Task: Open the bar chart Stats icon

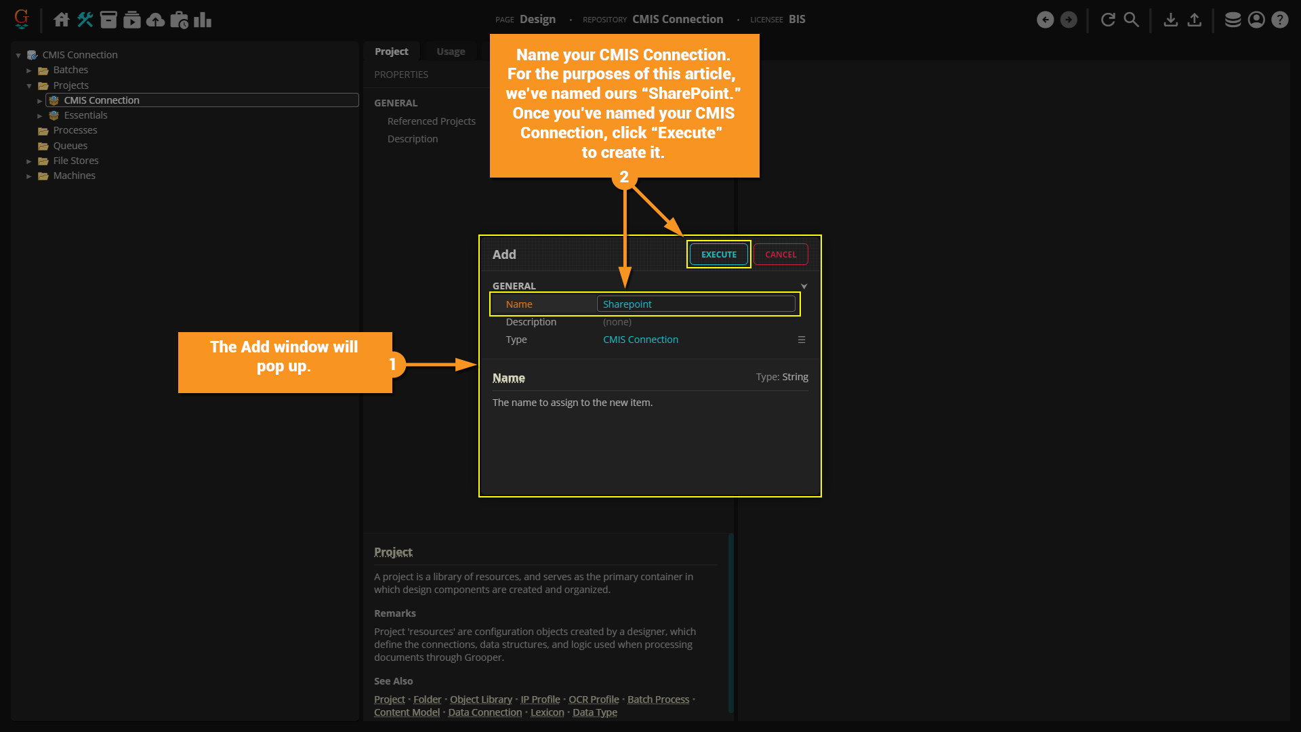Action: pos(203,20)
